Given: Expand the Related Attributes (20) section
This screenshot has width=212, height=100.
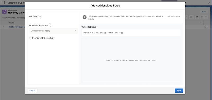Looking at the screenshot, I should click(x=30, y=38).
